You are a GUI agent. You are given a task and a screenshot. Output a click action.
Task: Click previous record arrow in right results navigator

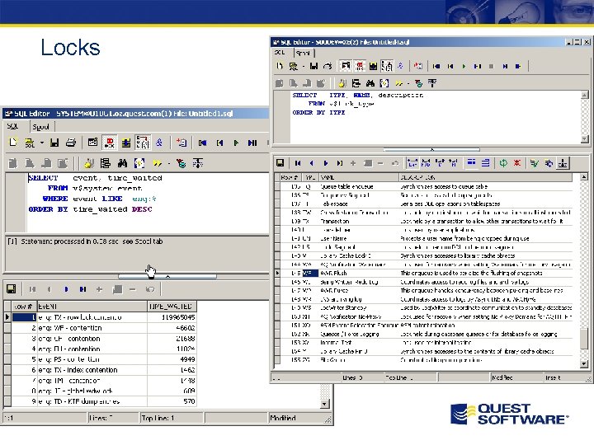click(x=311, y=163)
